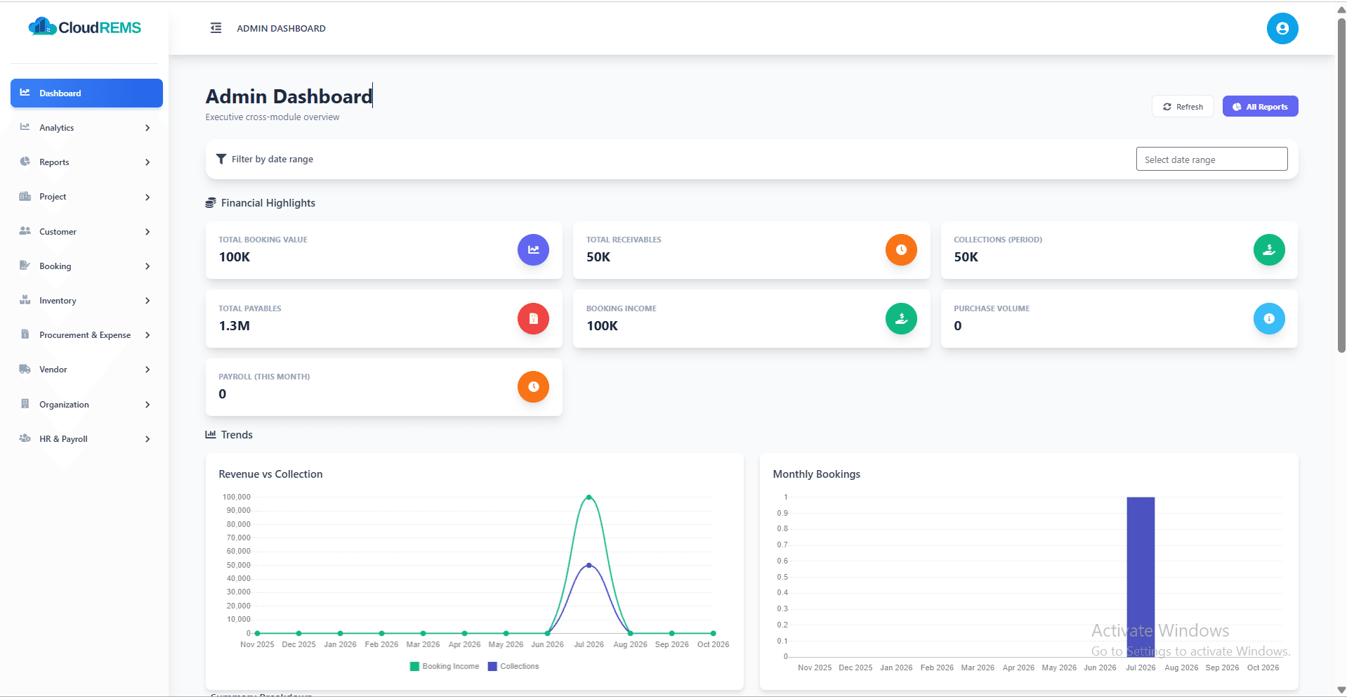Click the Executive cross-module overview subtitle
Image resolution: width=1347 pixels, height=697 pixels.
coord(272,117)
